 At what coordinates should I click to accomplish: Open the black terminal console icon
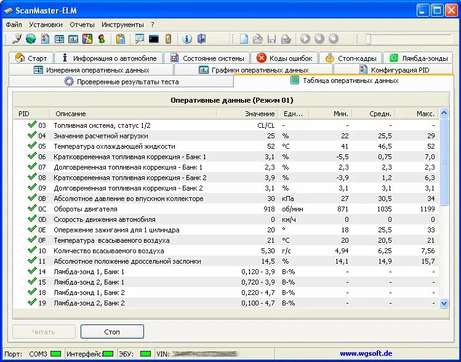click(154, 39)
